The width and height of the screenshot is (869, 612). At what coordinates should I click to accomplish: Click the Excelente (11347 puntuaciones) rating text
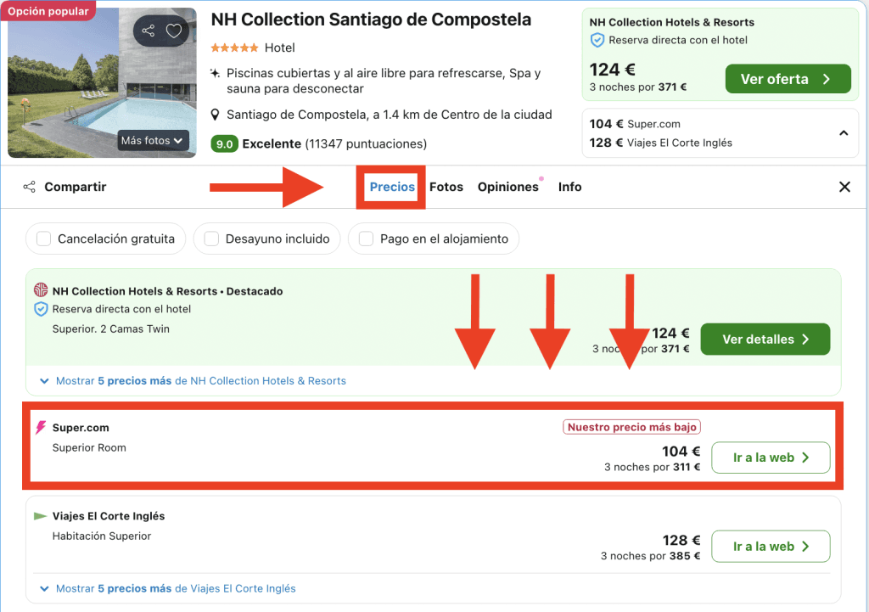pos(334,144)
